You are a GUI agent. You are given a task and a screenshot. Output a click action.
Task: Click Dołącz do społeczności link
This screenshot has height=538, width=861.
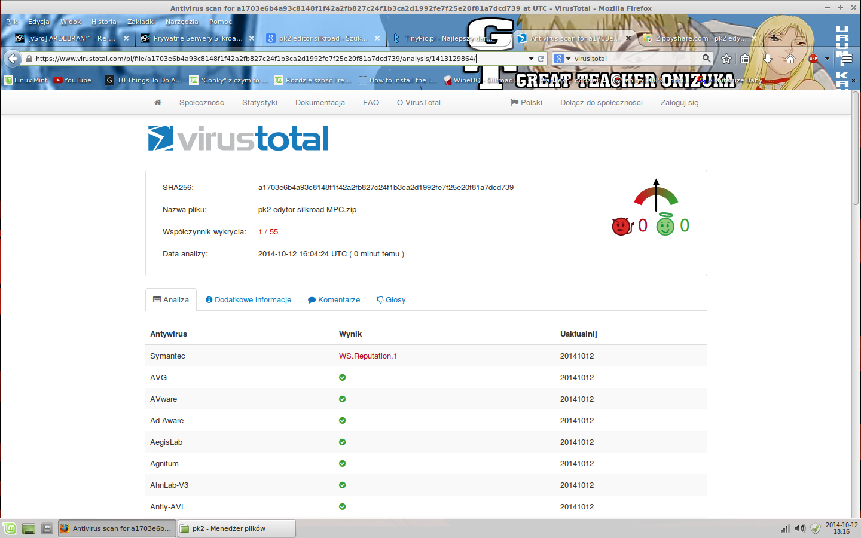click(x=602, y=103)
